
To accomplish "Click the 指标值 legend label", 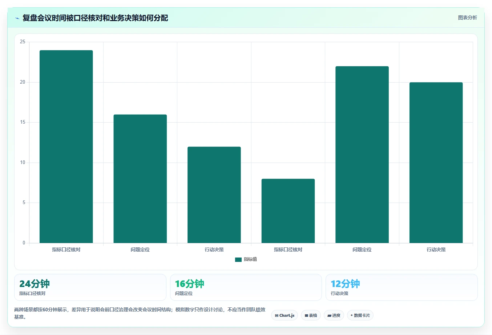I will pyautogui.click(x=250, y=259).
